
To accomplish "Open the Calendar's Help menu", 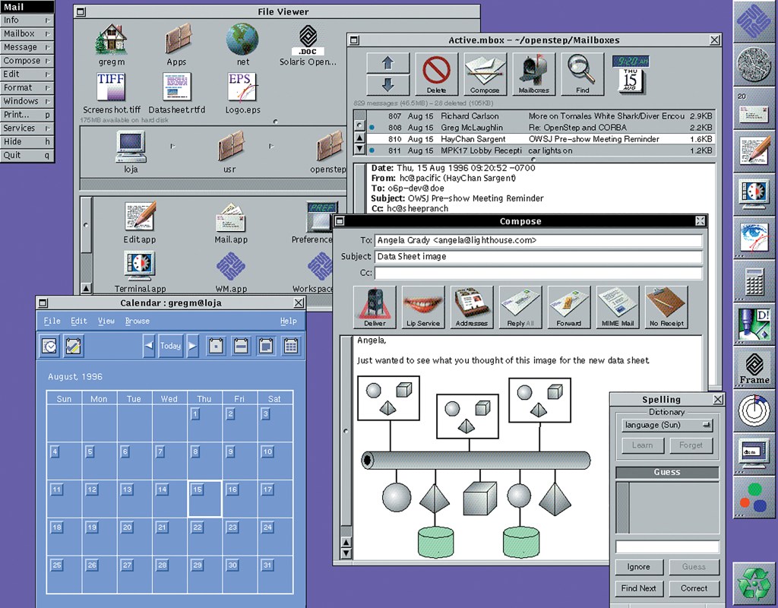I will click(288, 321).
